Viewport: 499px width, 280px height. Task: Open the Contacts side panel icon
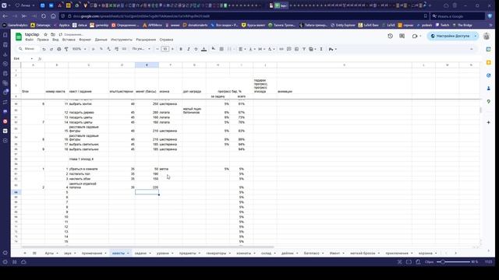coord(489,89)
